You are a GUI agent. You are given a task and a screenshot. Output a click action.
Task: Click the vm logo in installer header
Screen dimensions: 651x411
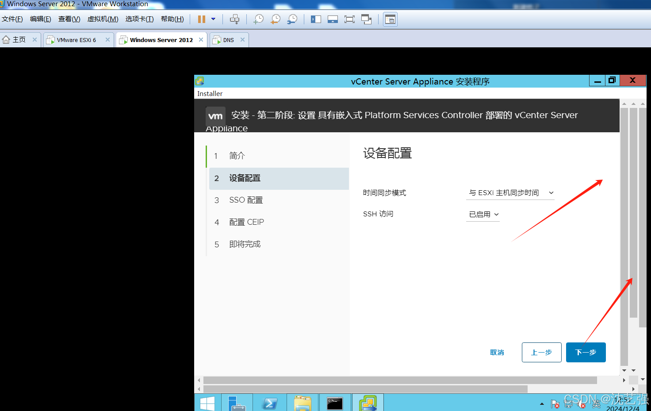215,116
